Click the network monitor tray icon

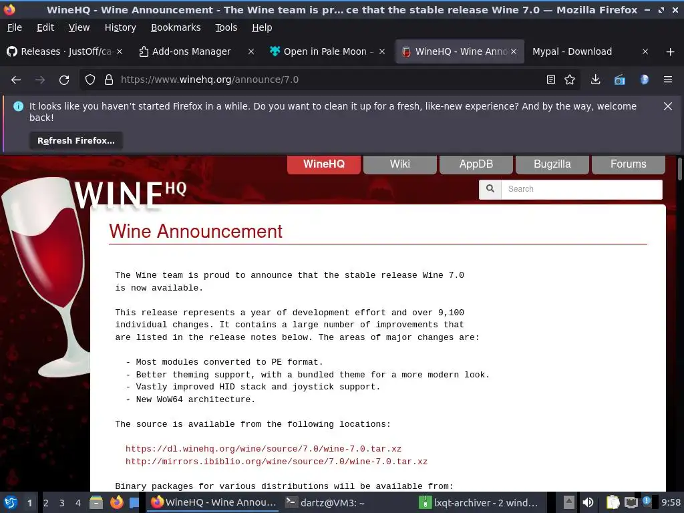(x=631, y=502)
